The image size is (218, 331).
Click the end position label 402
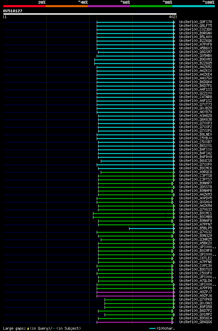click(x=172, y=17)
